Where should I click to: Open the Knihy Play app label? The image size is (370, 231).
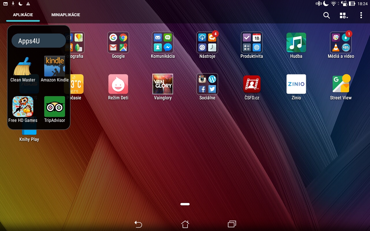pyautogui.click(x=29, y=139)
